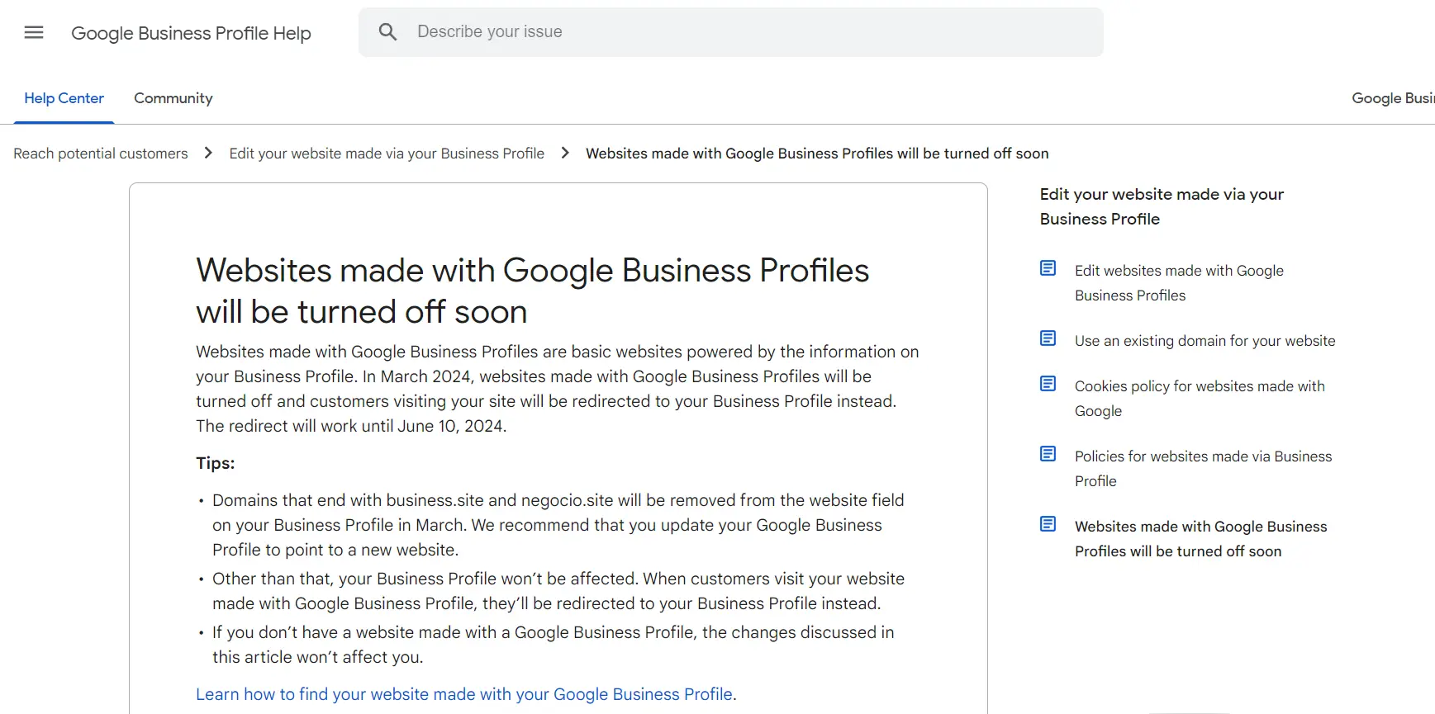Viewport: 1435px width, 714px height.
Task: Click the bullet starting Other than that
Action: click(x=558, y=591)
